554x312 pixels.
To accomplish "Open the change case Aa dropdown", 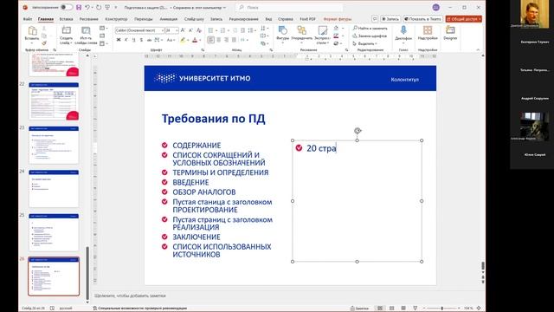I will click(171, 40).
